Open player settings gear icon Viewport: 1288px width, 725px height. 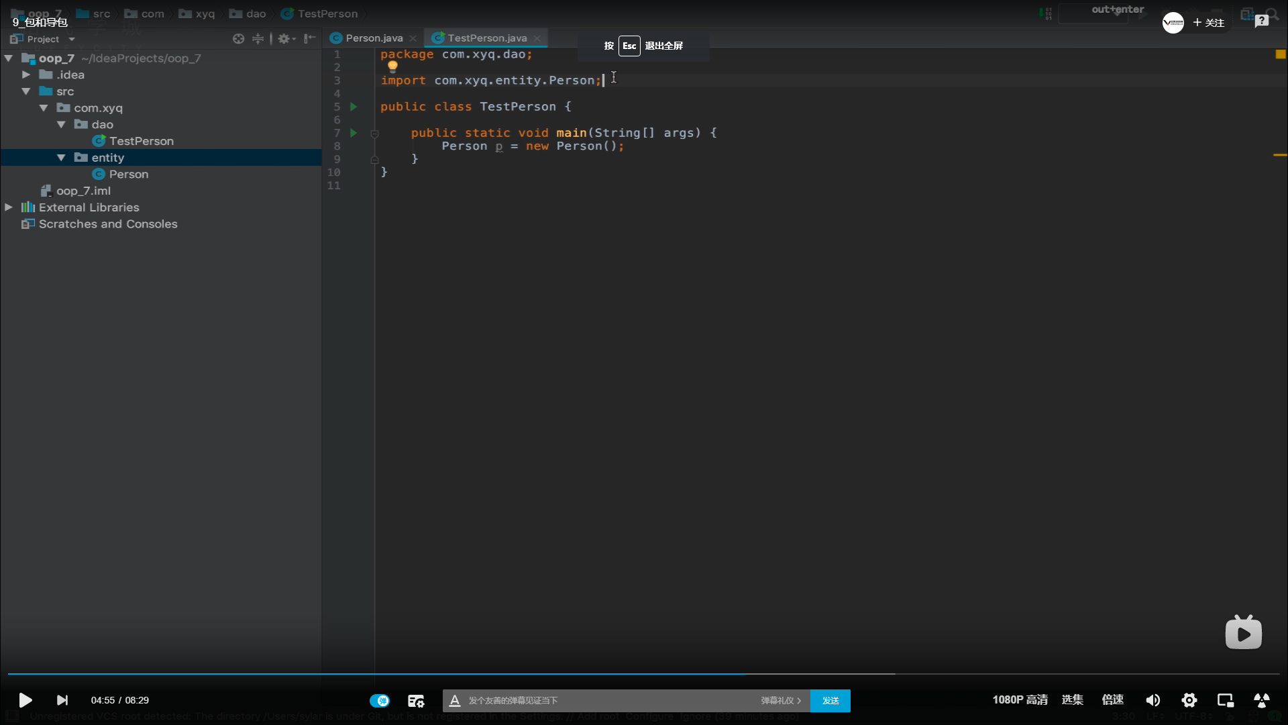pyautogui.click(x=1189, y=700)
